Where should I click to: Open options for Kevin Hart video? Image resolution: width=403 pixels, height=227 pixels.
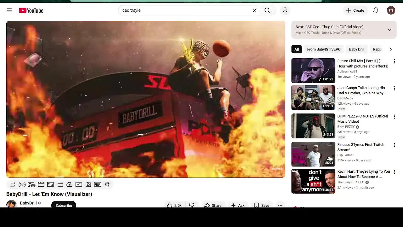click(394, 172)
